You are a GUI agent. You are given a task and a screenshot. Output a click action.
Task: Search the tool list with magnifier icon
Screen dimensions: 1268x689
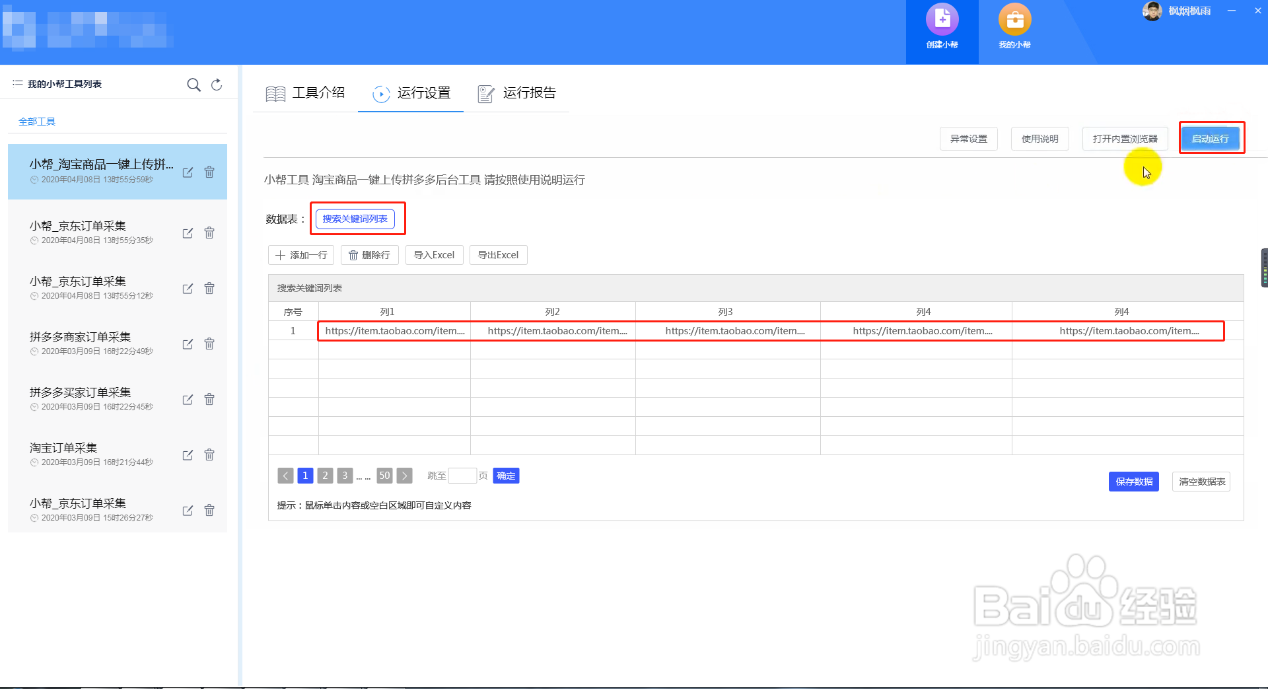[x=194, y=85]
